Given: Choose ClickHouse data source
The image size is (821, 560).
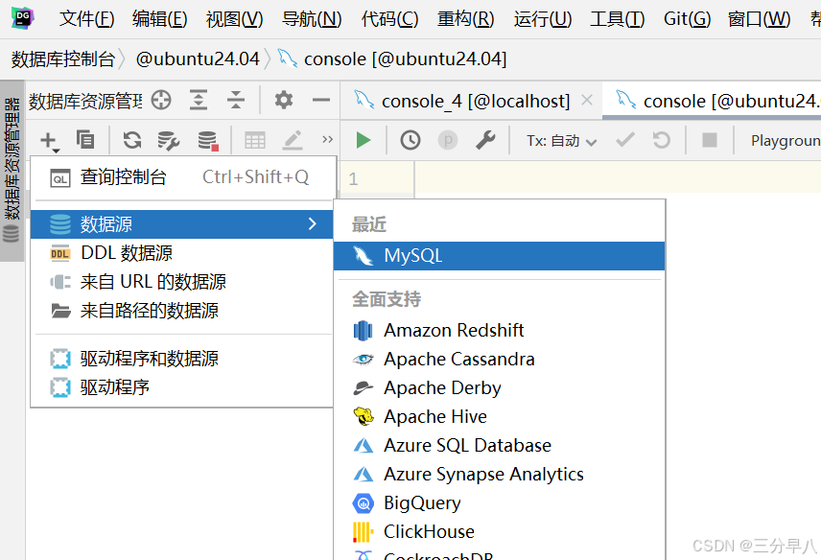Looking at the screenshot, I should (x=499, y=532).
